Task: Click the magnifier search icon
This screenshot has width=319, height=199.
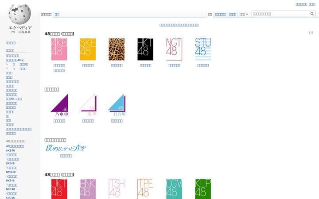Action: click(312, 14)
